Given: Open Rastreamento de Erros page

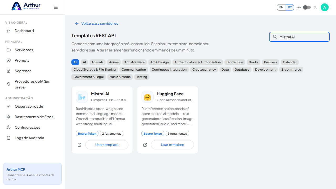Looking at the screenshot, I should point(32,117).
